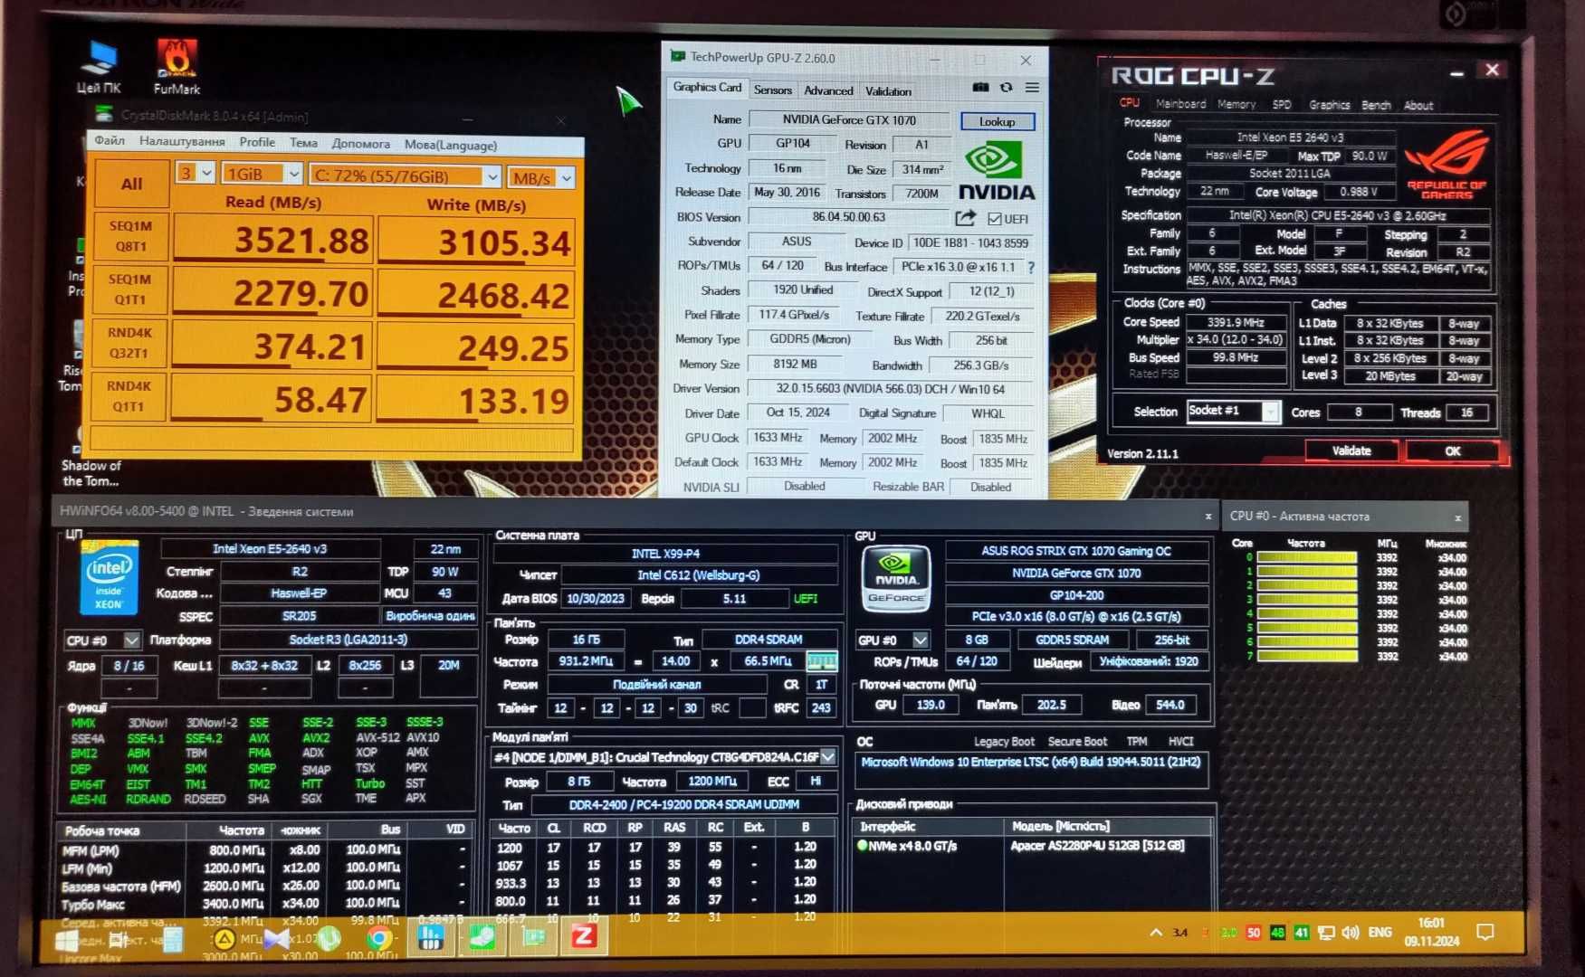The height and width of the screenshot is (977, 1585).
Task: Open the drive dropdown 'C: 72% (55/76GiB)'
Action: point(405,175)
